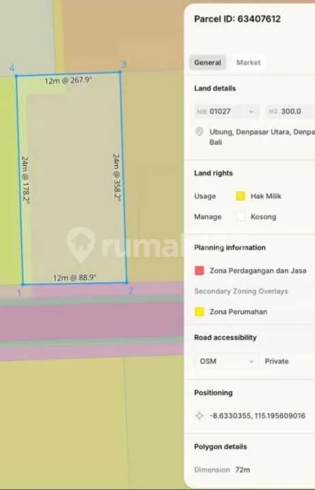Click the crosshair positioning icon
Image resolution: width=315 pixels, height=490 pixels.
click(x=199, y=416)
